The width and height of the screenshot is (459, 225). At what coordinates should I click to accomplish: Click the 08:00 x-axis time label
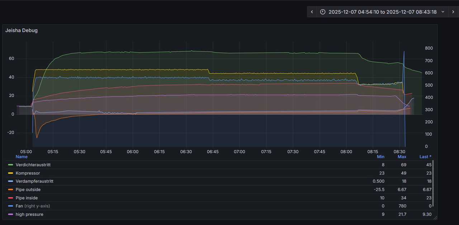point(346,152)
